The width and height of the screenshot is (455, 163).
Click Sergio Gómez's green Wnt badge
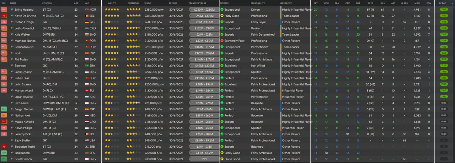4,109
